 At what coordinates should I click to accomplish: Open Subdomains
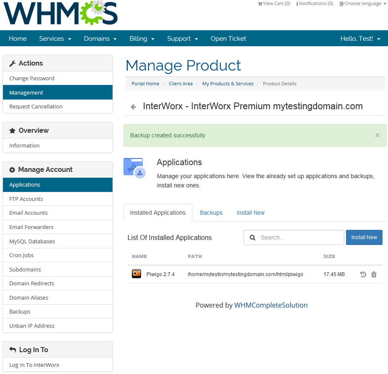58,269
